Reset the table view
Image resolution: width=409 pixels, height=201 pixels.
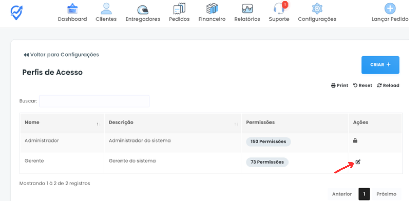362,85
